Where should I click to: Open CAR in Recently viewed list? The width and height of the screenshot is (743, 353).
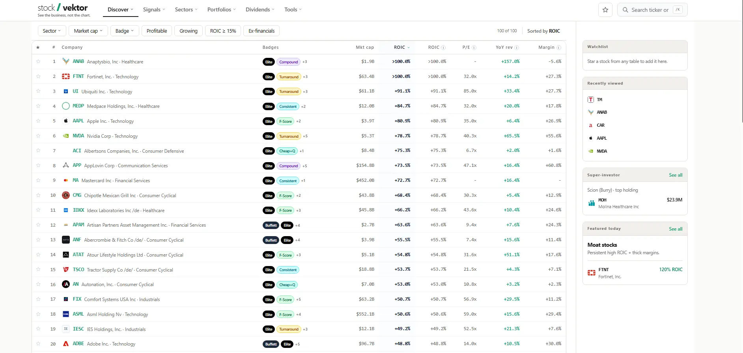pyautogui.click(x=601, y=125)
